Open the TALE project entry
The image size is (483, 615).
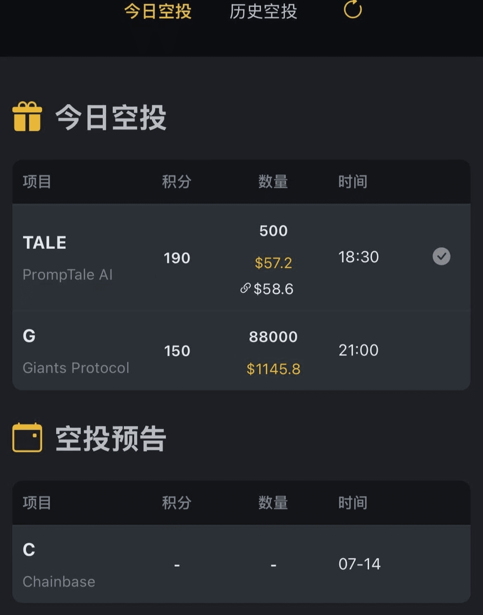click(x=241, y=257)
